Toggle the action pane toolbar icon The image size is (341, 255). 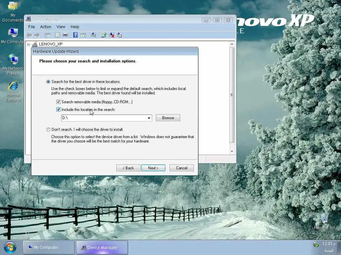[x=83, y=35]
